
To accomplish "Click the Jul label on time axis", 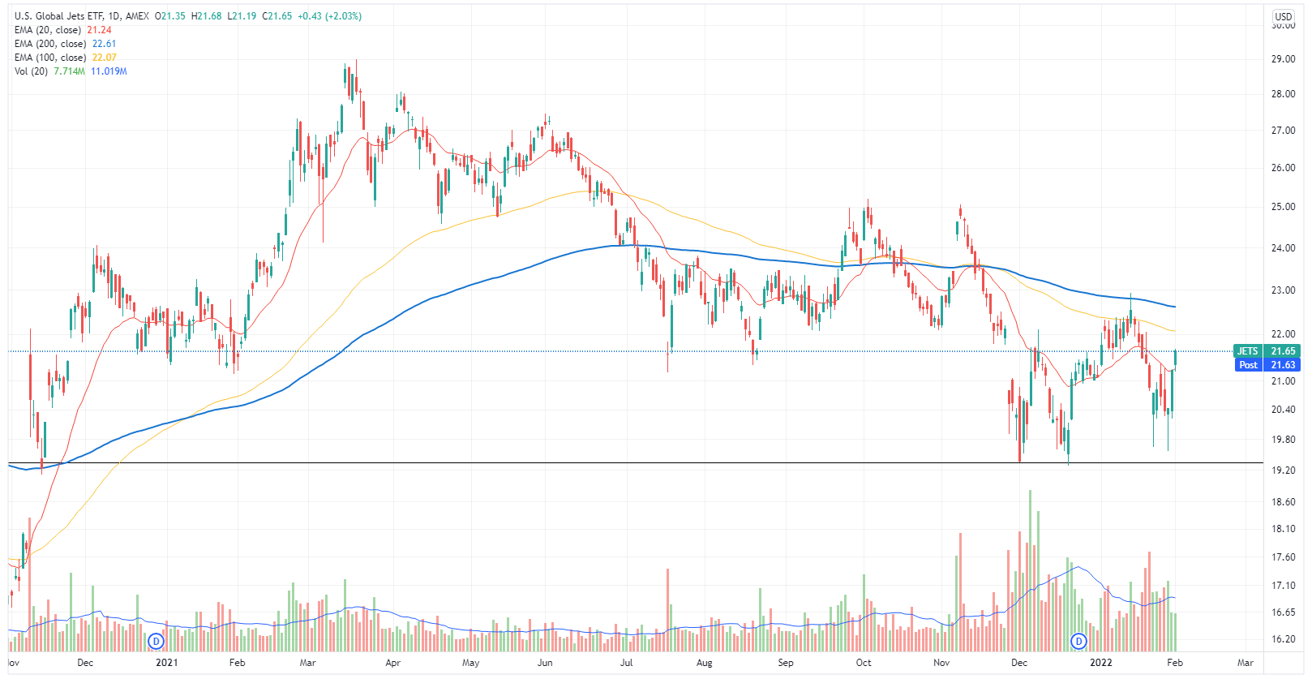I will pyautogui.click(x=627, y=663).
